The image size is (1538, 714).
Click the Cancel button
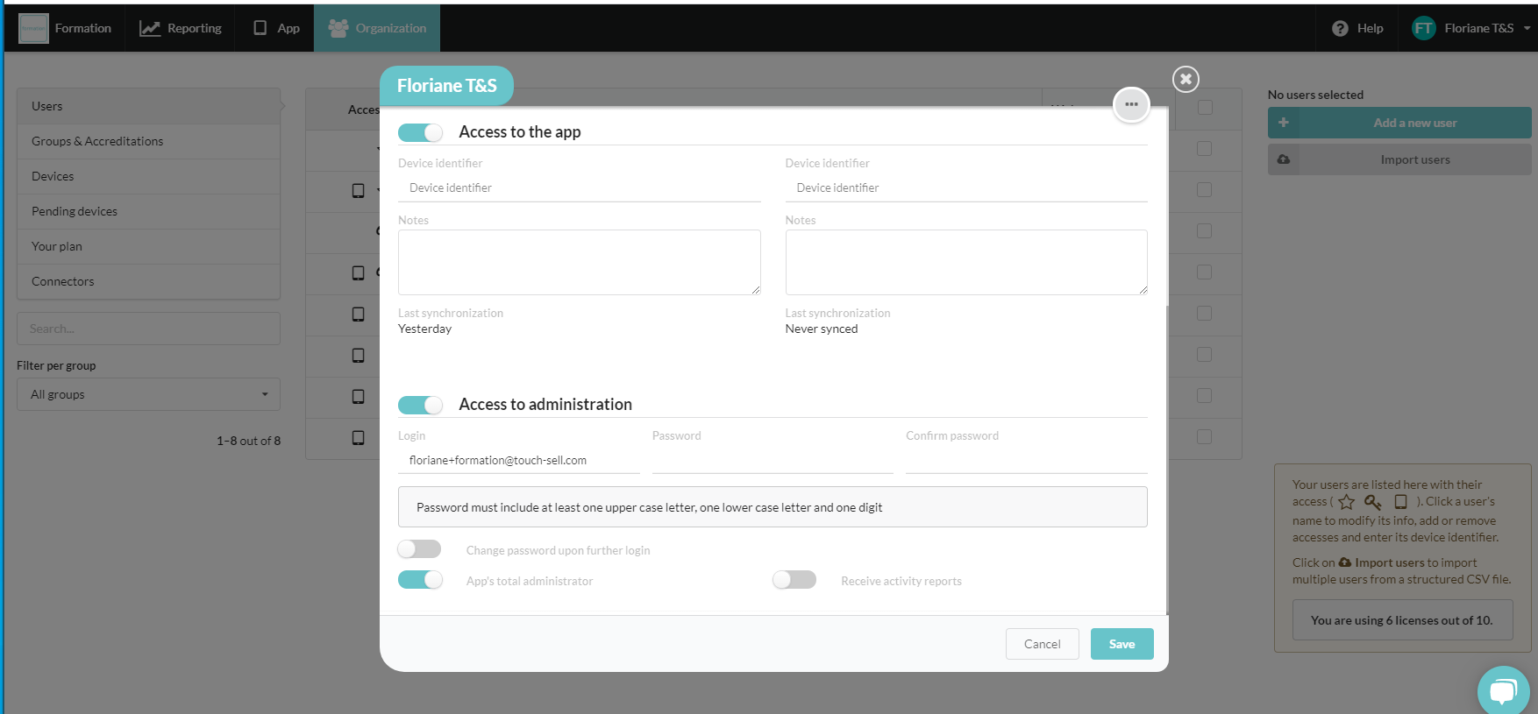[x=1043, y=644]
